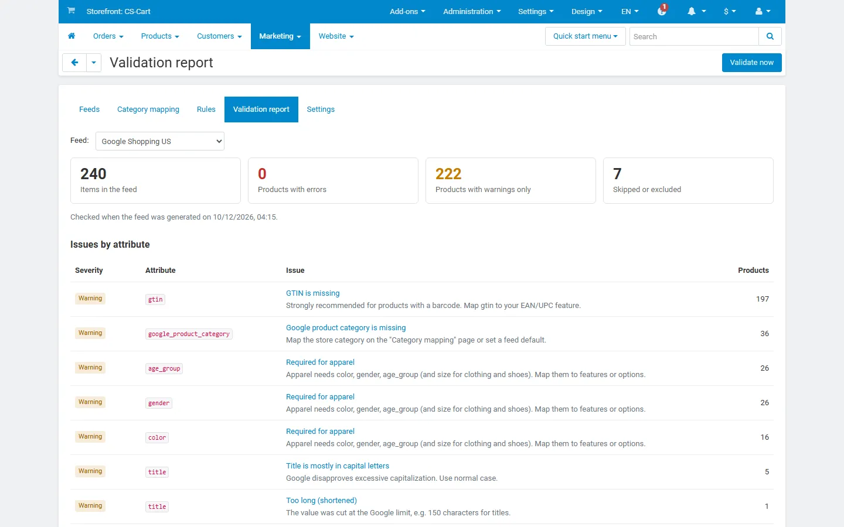The height and width of the screenshot is (527, 844).
Task: Open 'Required for apparel' link in color row
Action: pos(320,432)
